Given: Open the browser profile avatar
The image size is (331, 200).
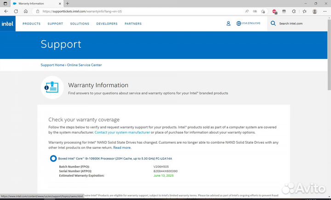Looking at the screenshot, I should [315, 11].
